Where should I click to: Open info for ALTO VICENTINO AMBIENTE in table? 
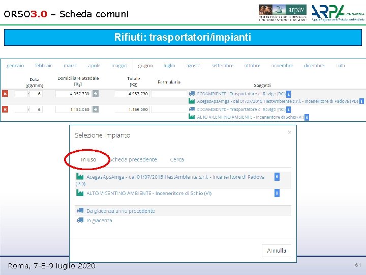click(307, 117)
